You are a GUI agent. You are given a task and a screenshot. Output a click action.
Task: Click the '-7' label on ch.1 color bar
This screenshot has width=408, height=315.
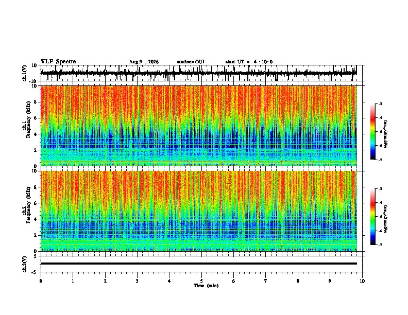(x=380, y=160)
